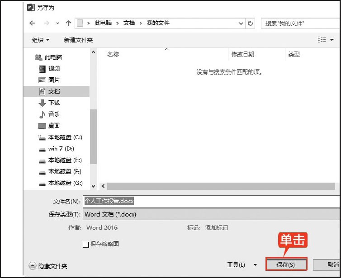This screenshot has width=341, height=278.
Task: Expand the recent locations dropdown arrow
Action: pyautogui.click(x=57, y=23)
